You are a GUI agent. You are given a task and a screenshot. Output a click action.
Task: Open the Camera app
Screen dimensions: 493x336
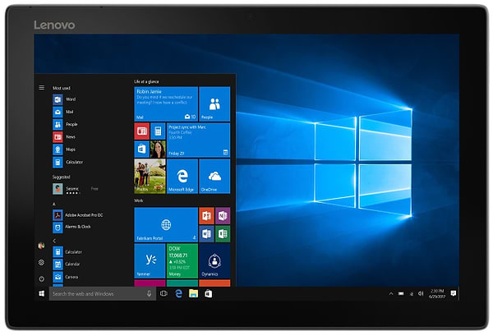(x=66, y=277)
